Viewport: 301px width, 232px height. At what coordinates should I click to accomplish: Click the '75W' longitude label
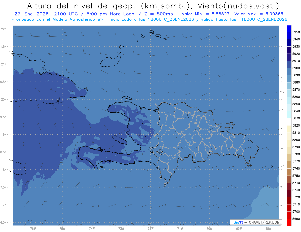coord(62,229)
